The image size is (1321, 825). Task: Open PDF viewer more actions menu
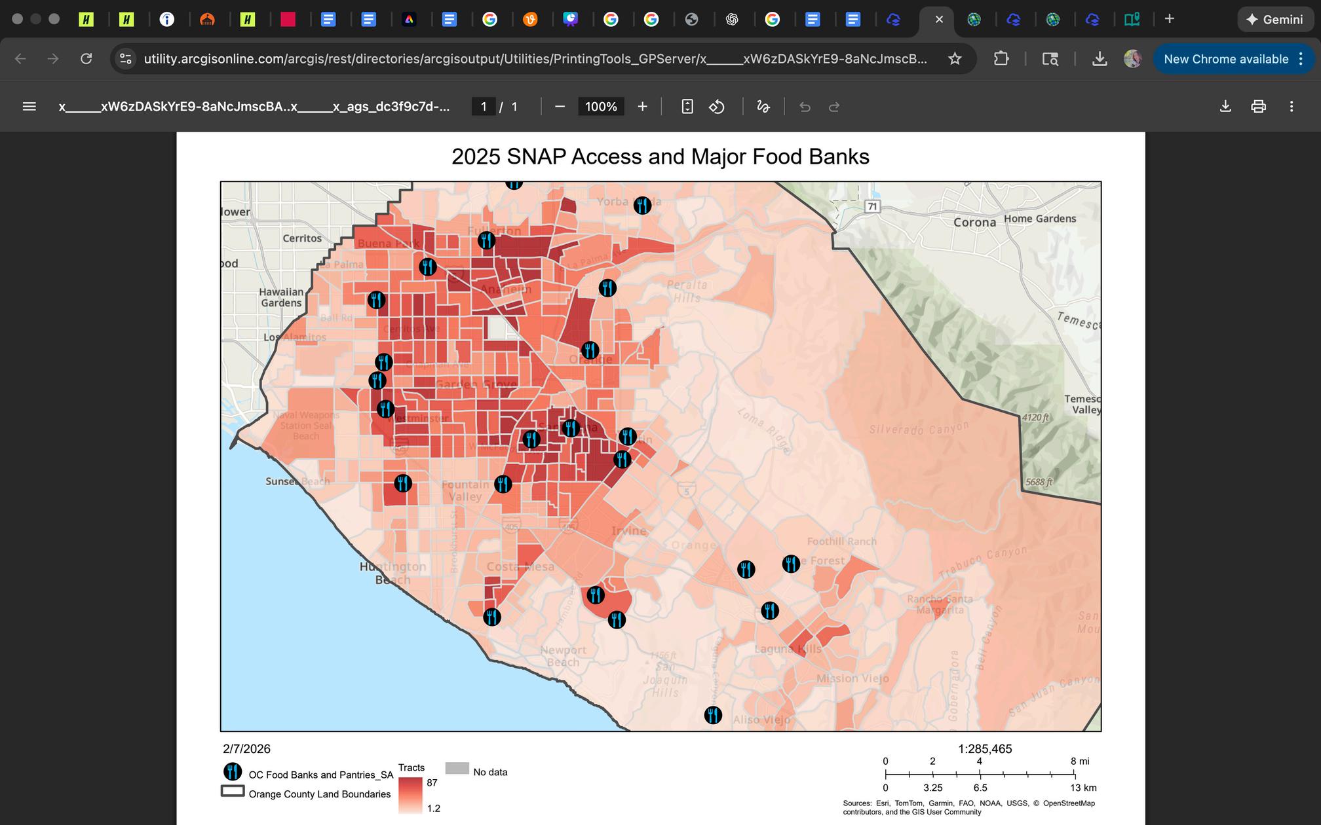(1291, 106)
